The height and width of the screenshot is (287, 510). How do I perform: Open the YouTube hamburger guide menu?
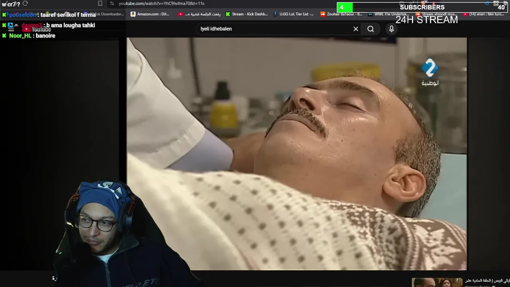pyautogui.click(x=11, y=29)
